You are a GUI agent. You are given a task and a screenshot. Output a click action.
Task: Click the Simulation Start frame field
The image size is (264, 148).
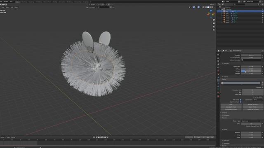click(253, 90)
